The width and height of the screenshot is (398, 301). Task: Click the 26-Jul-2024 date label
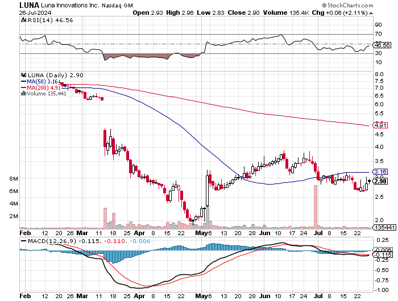(35, 12)
